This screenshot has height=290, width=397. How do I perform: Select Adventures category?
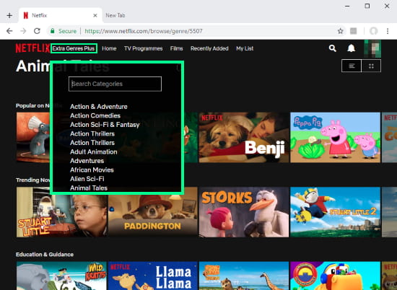(87, 161)
